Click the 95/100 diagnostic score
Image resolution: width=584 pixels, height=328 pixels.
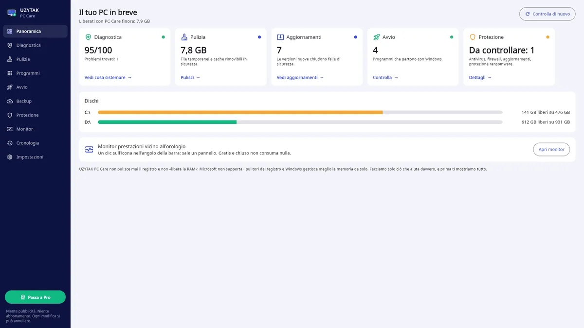click(x=98, y=50)
